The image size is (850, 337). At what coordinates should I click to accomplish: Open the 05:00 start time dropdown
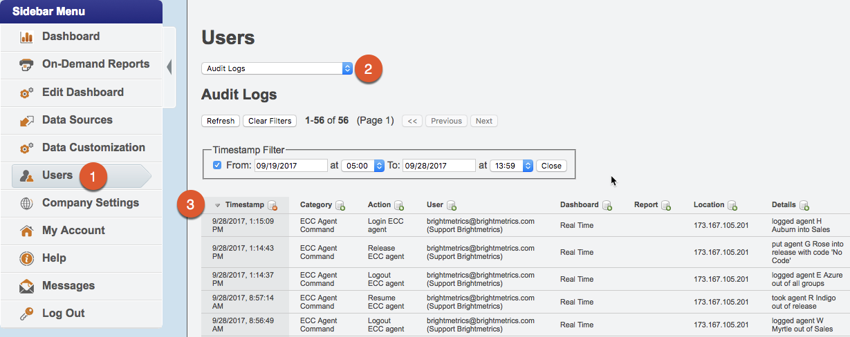363,166
